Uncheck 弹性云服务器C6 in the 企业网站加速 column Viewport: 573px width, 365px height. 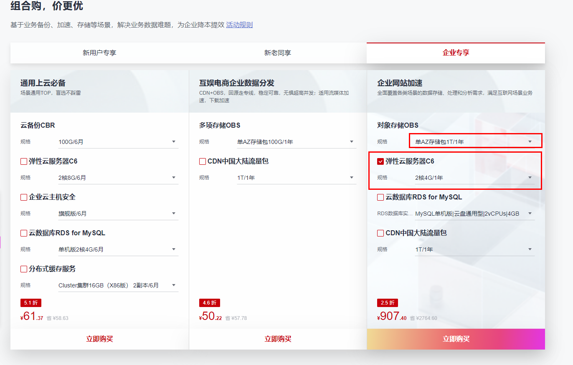(380, 161)
